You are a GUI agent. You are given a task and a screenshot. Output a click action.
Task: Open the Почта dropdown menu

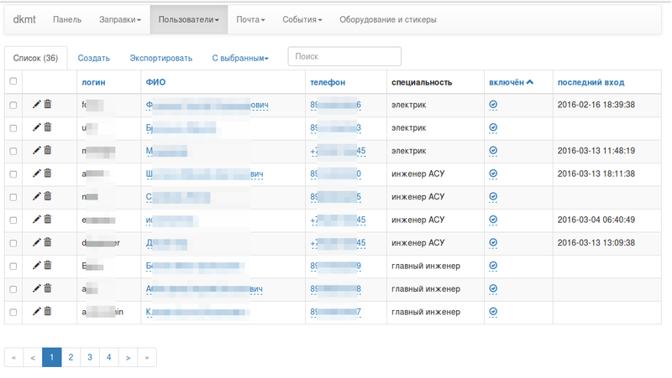[250, 19]
